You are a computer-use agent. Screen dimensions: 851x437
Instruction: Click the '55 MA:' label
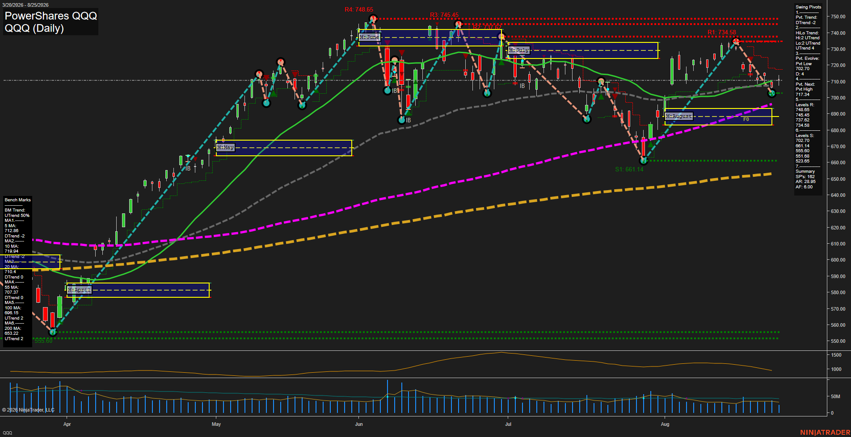click(x=12, y=287)
